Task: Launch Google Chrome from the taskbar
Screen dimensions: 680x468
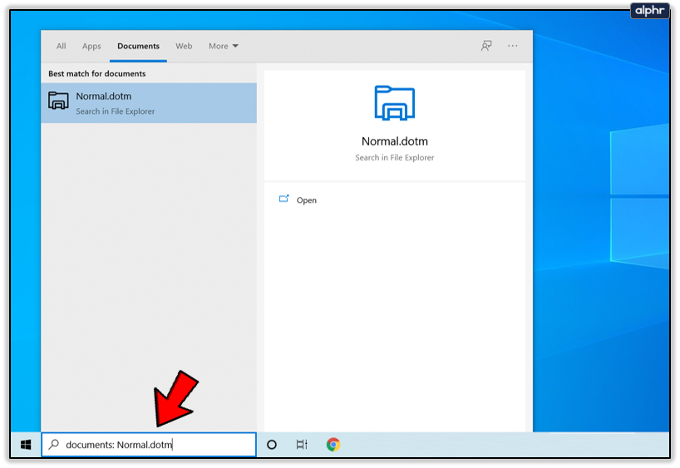Action: [x=333, y=445]
